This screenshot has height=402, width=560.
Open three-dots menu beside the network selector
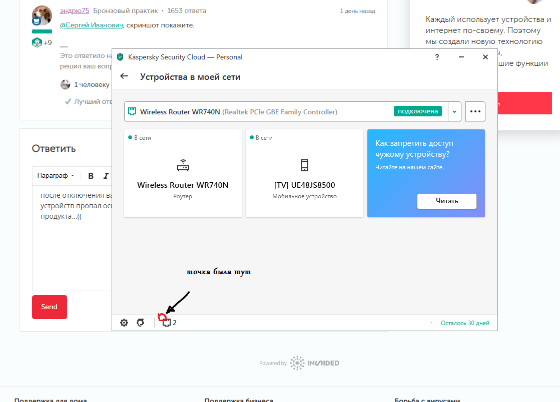click(475, 111)
